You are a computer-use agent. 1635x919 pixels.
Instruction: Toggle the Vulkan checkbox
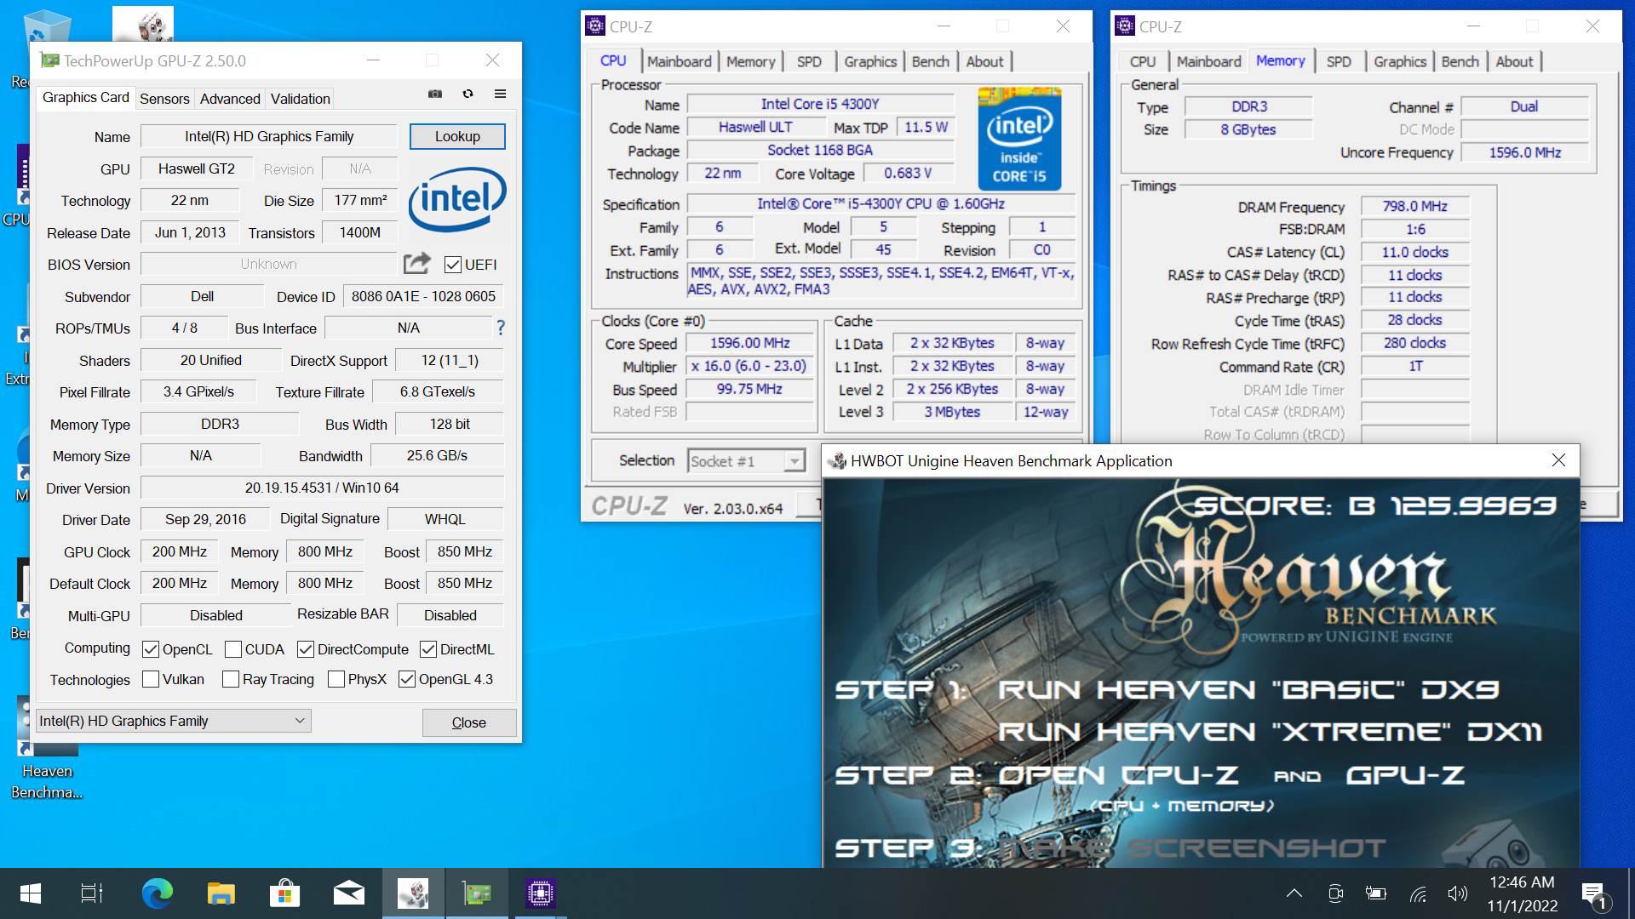tap(151, 679)
